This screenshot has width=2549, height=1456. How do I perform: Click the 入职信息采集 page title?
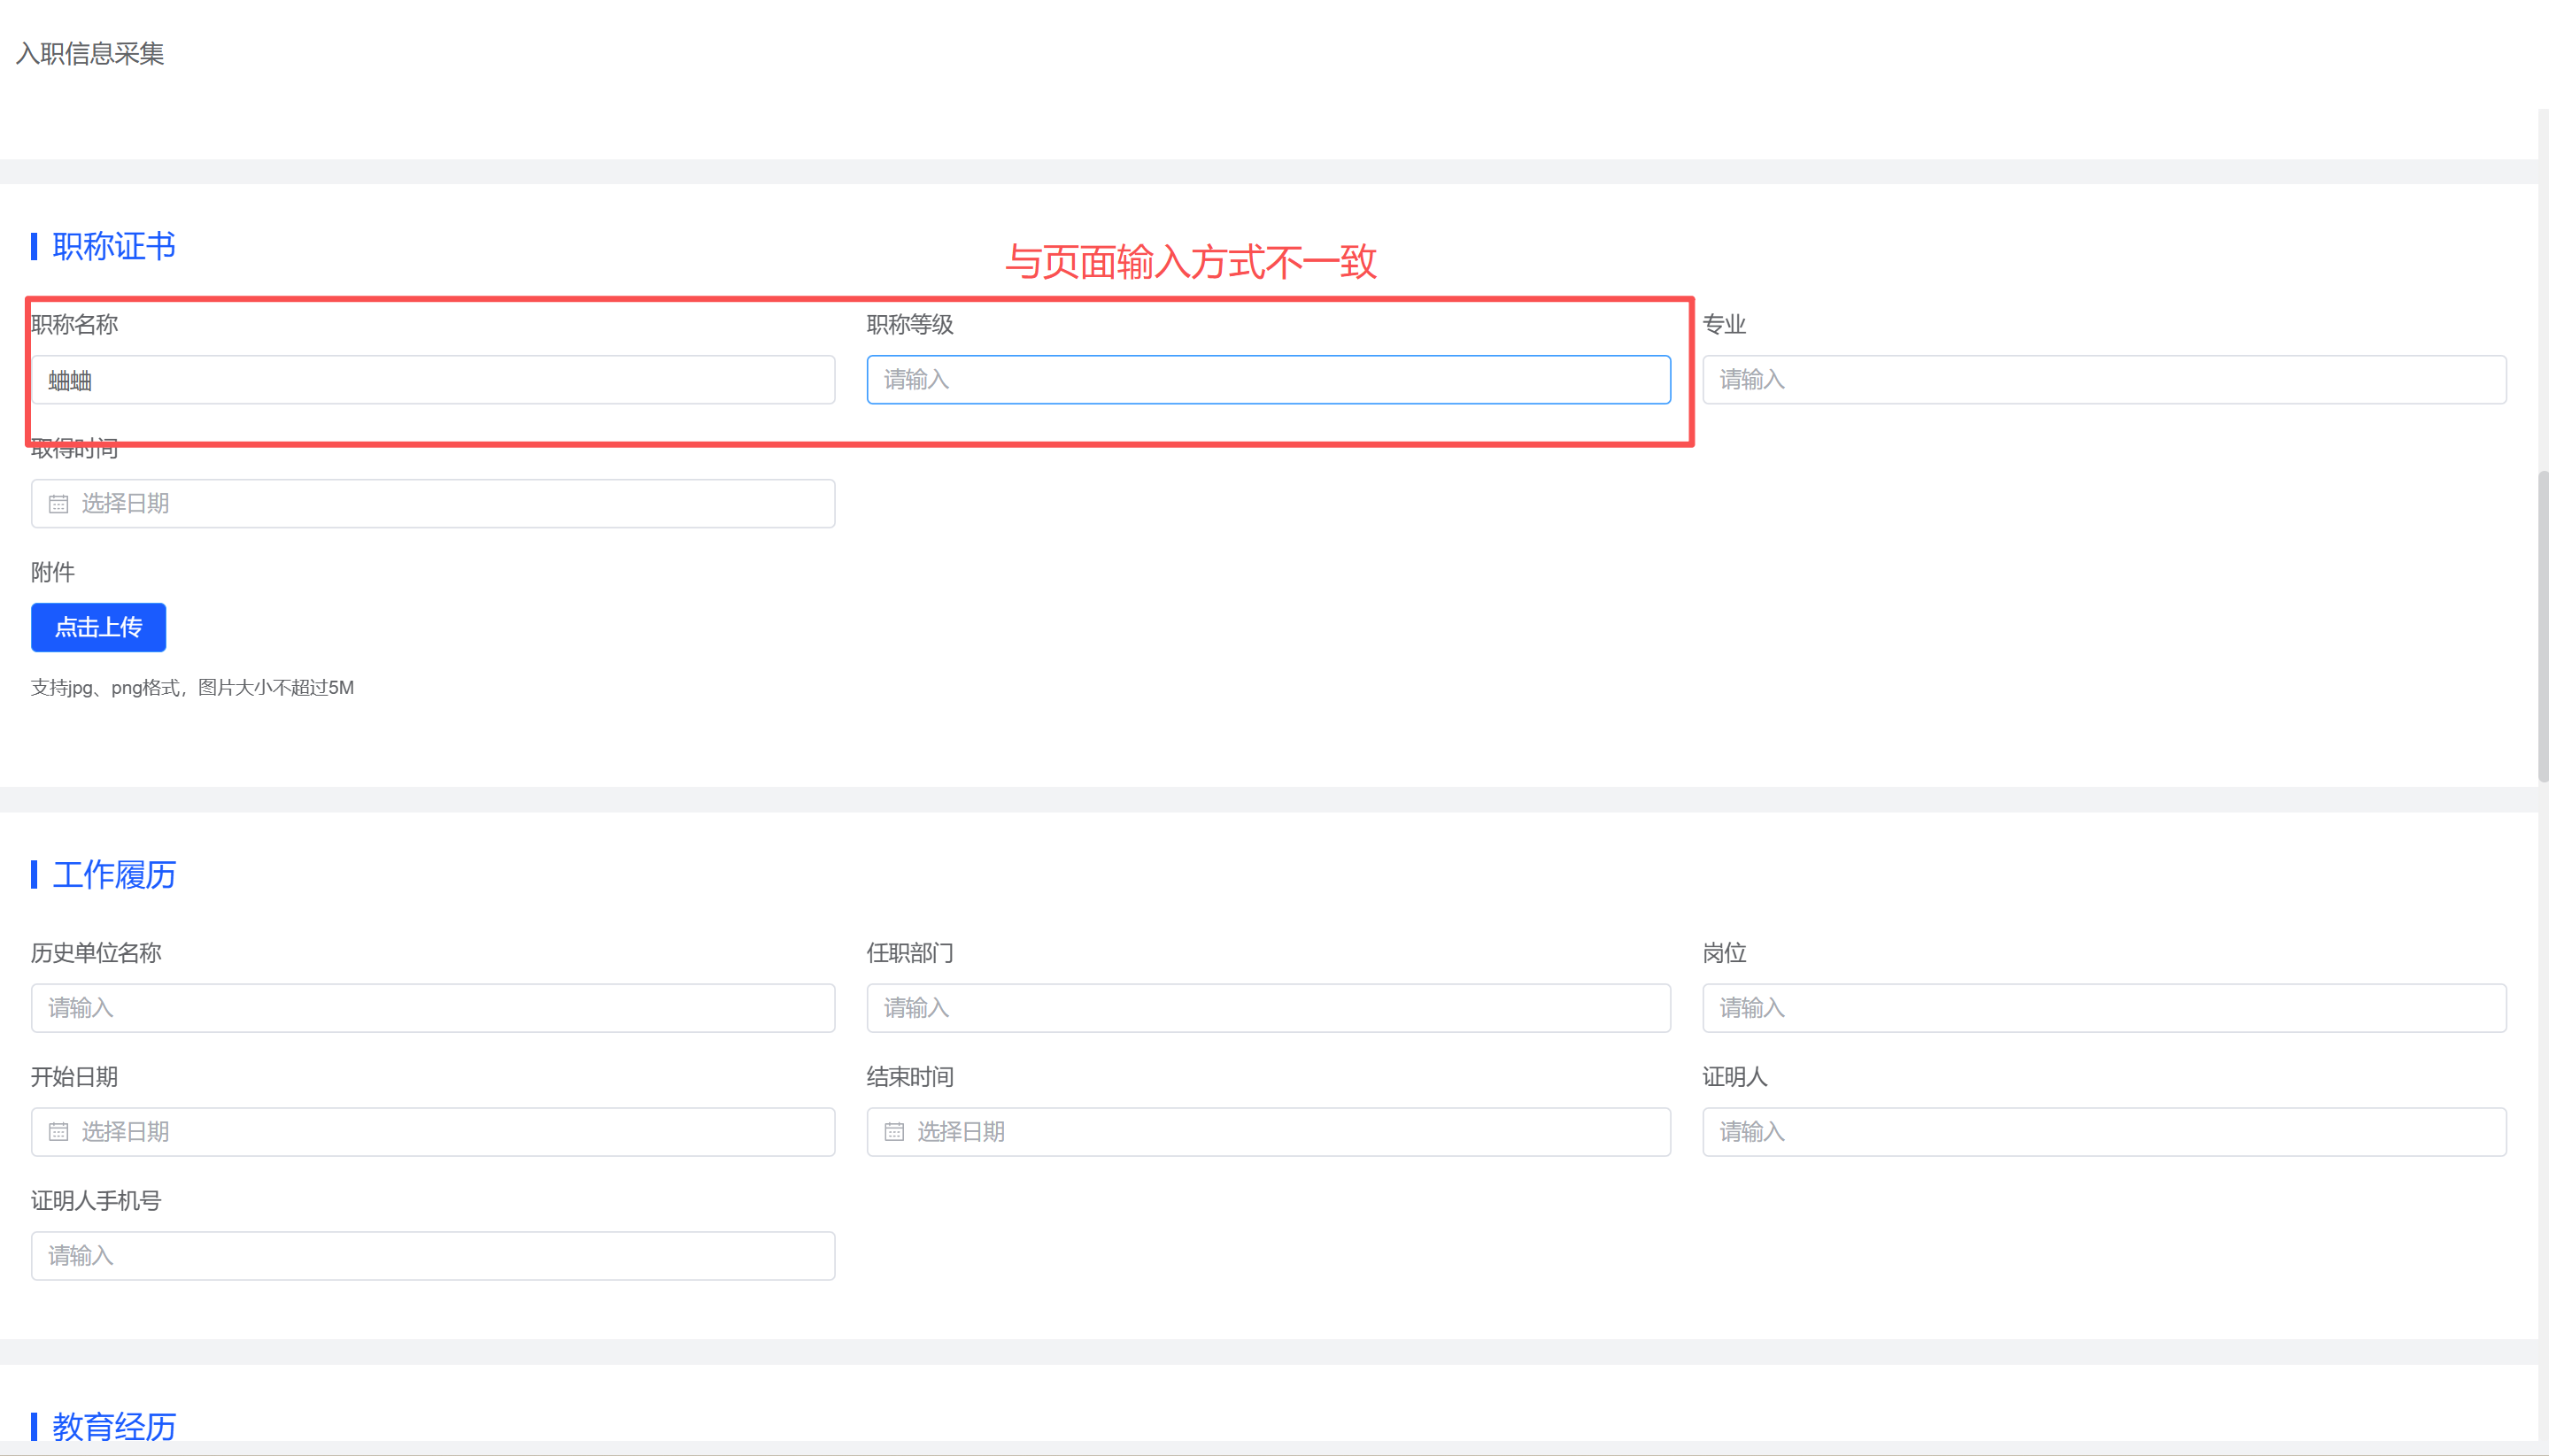[x=90, y=53]
